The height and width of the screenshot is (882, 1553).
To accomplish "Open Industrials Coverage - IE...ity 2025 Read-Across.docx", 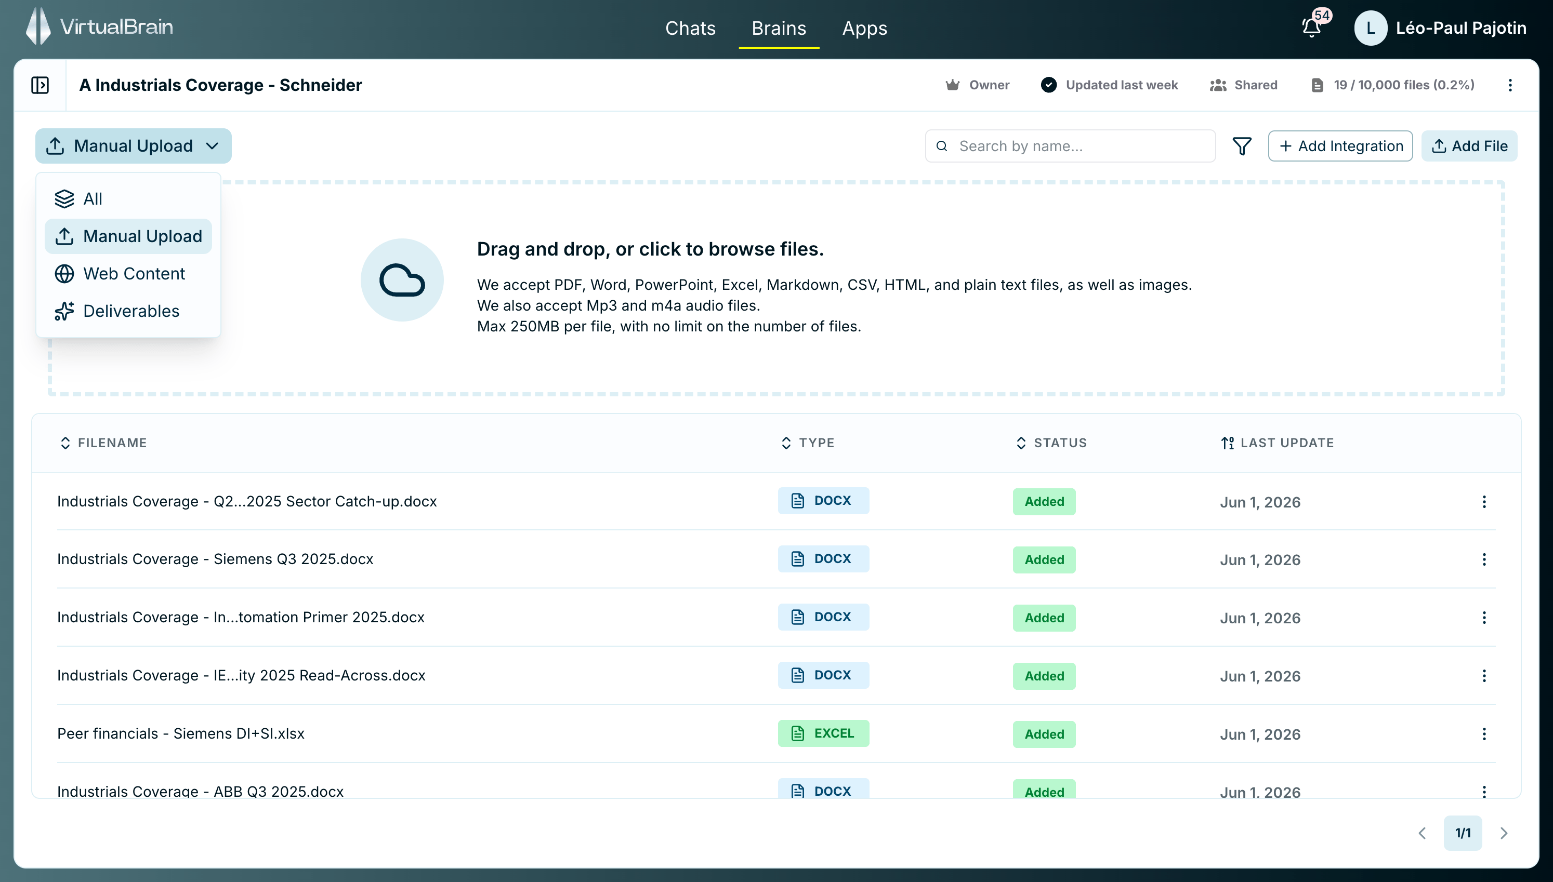I will 241,675.
